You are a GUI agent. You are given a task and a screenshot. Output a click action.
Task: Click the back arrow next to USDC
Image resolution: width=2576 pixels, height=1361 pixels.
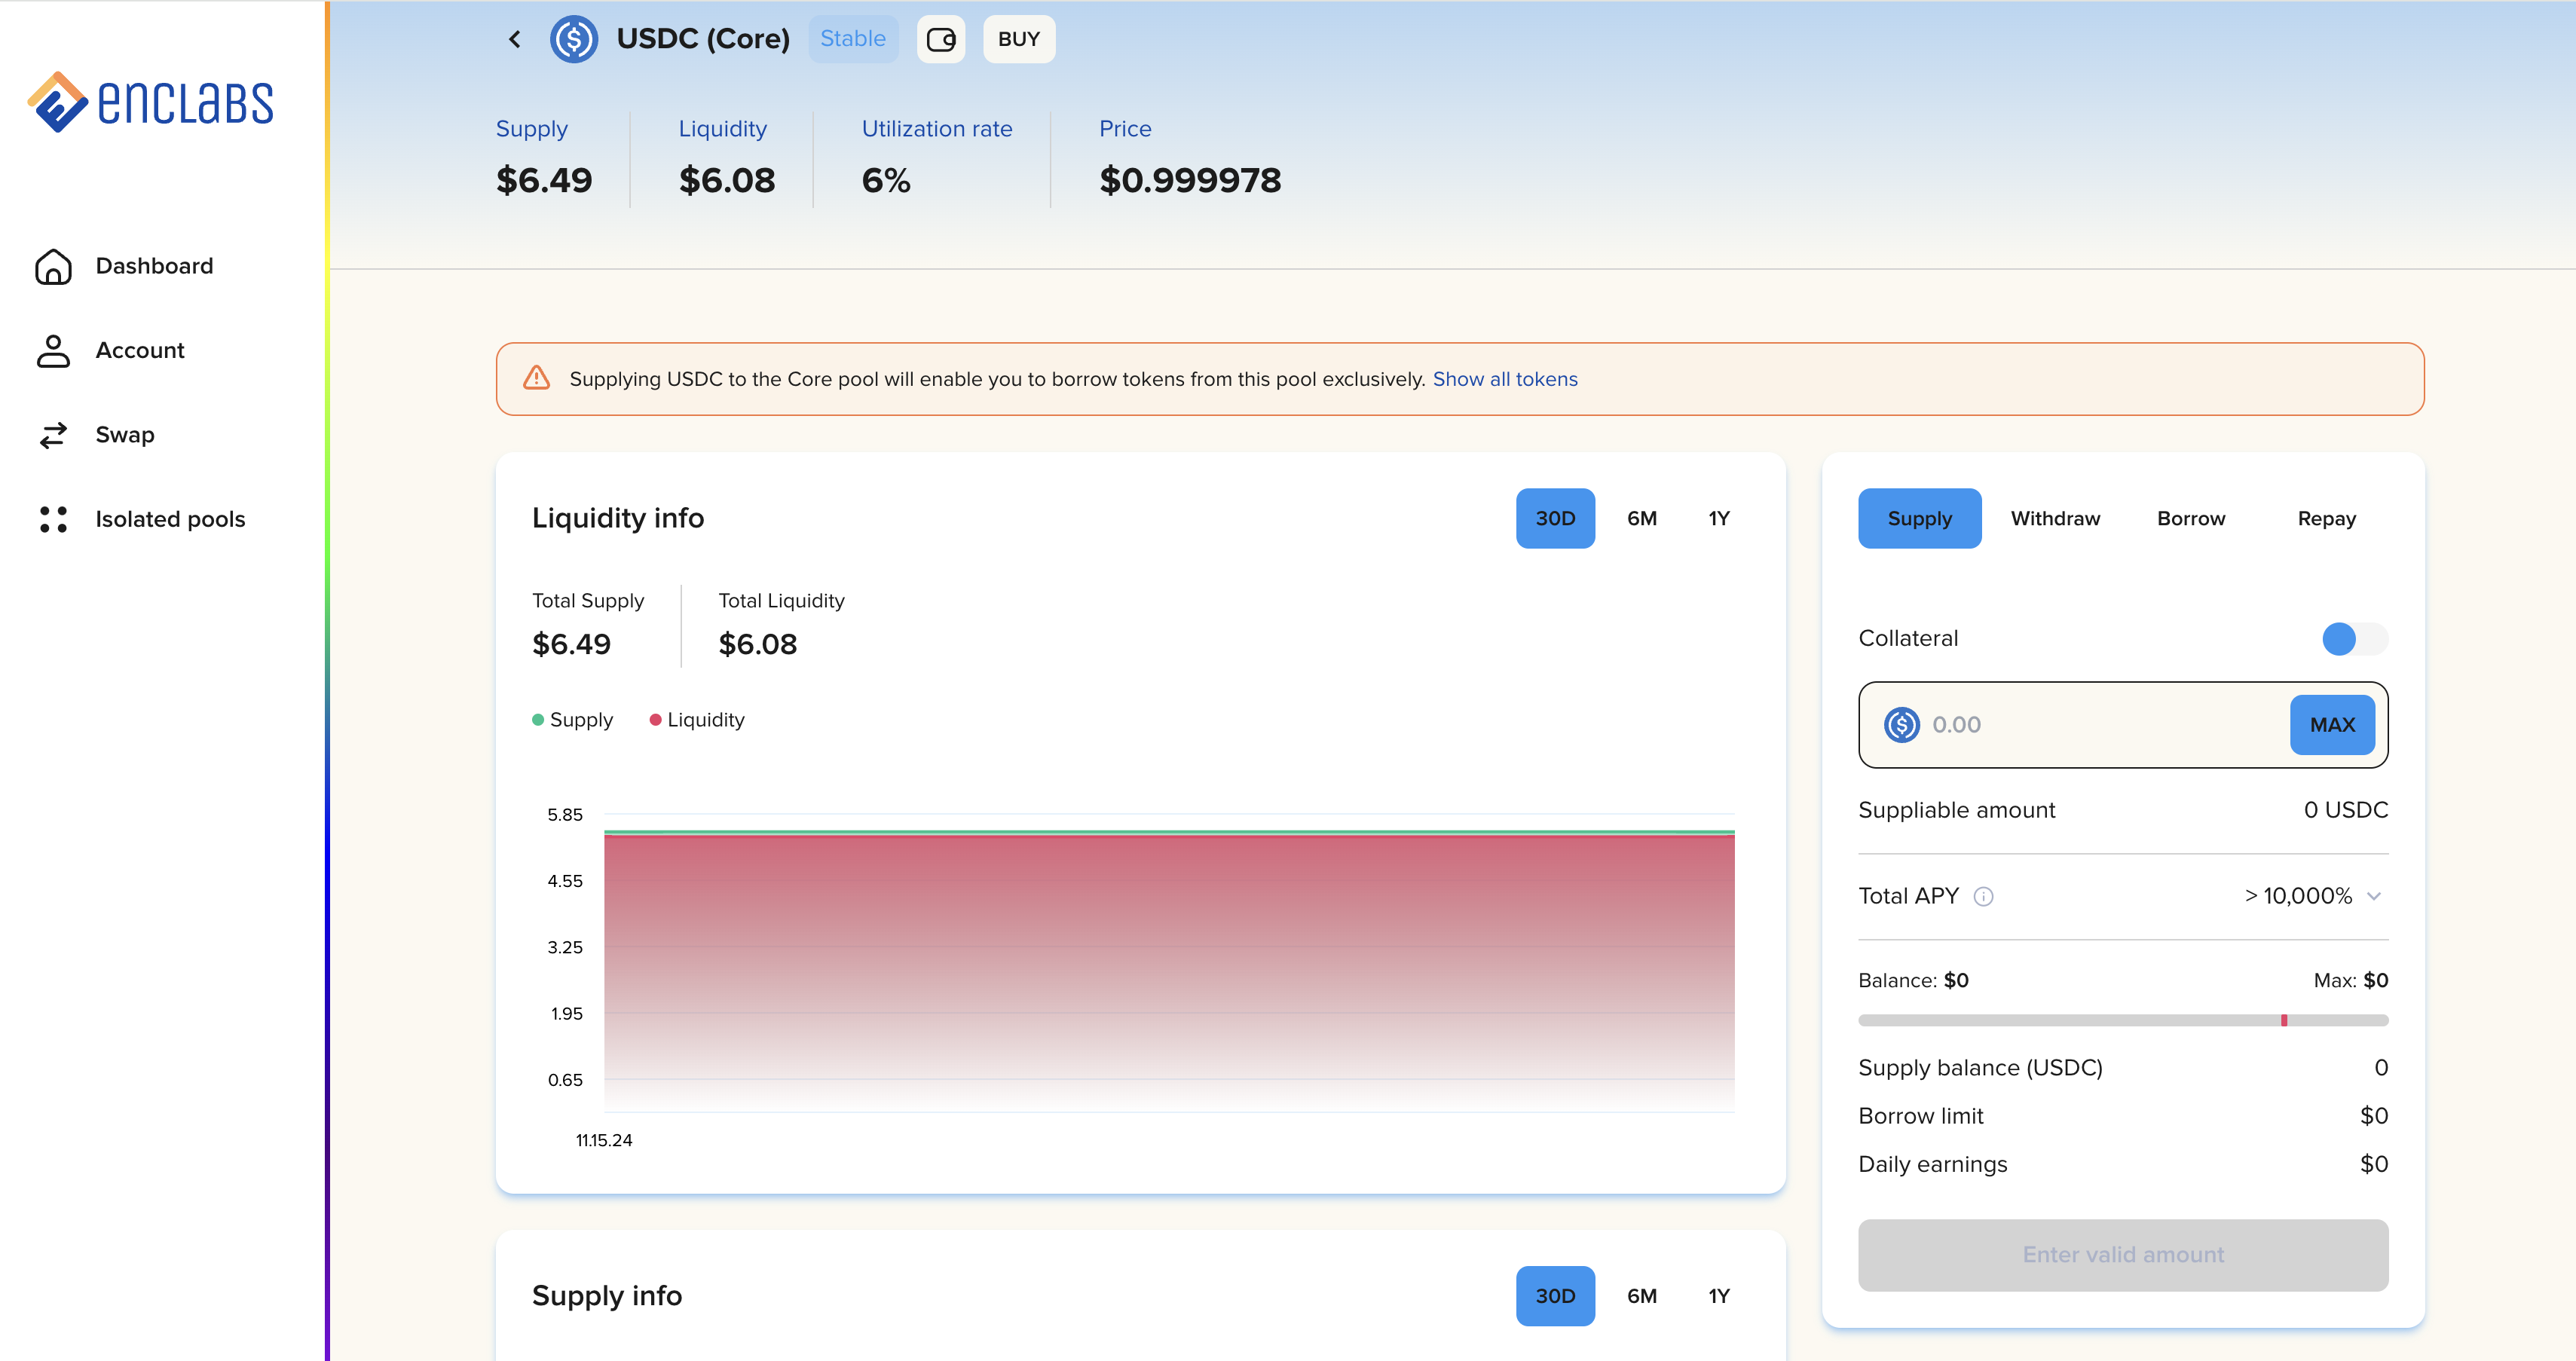515,39
